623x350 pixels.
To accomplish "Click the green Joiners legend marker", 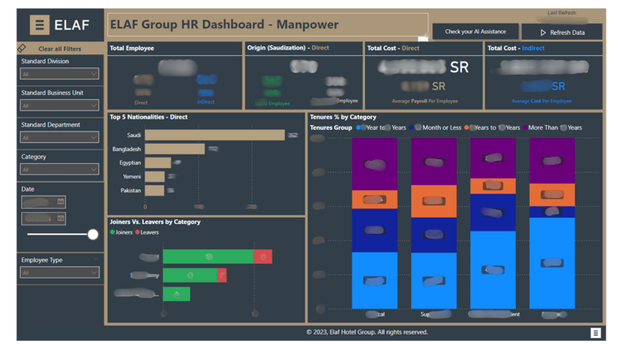I will [113, 232].
